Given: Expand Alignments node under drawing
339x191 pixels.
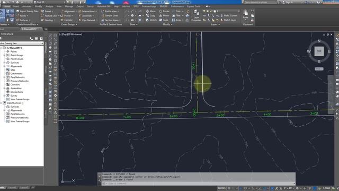Looking at the screenshot, I should [x=4, y=66].
